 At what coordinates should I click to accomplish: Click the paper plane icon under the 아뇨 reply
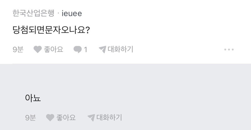click(91, 118)
